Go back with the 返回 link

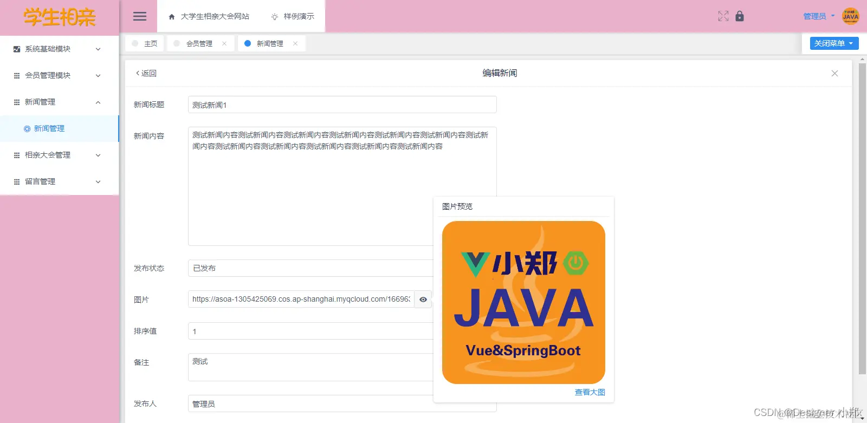pos(146,73)
